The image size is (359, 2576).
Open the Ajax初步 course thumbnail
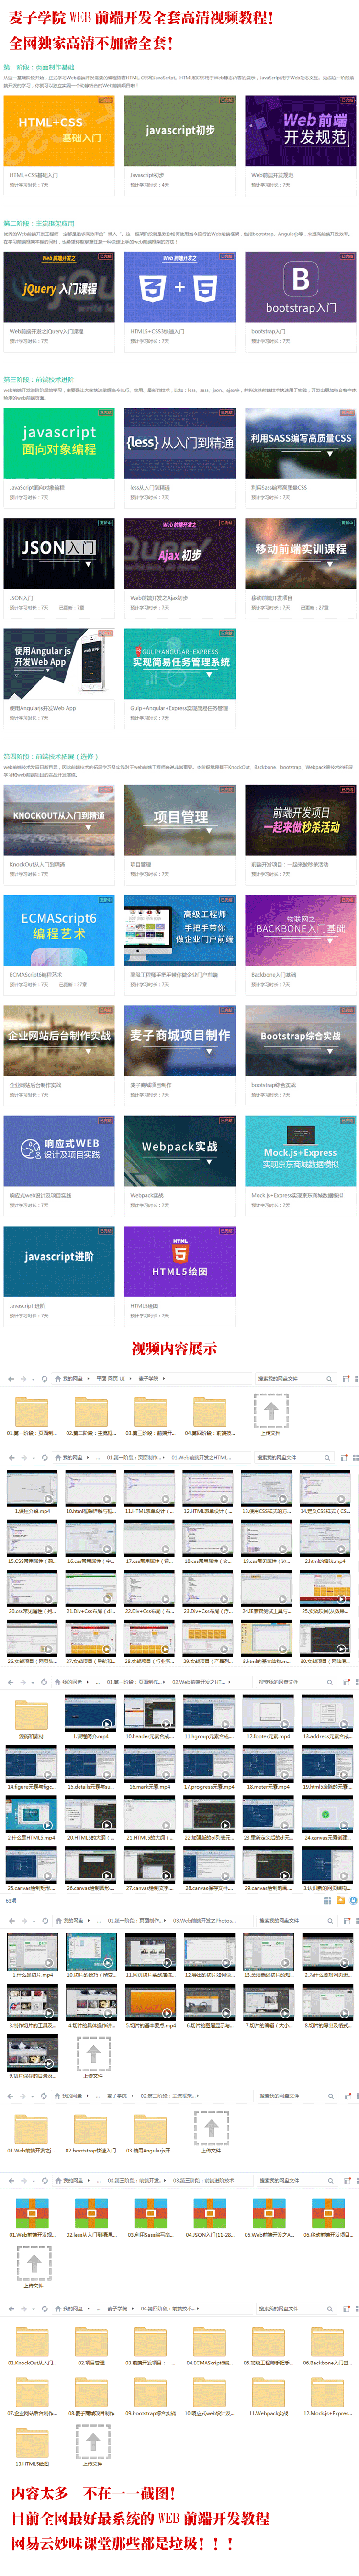pos(180,553)
